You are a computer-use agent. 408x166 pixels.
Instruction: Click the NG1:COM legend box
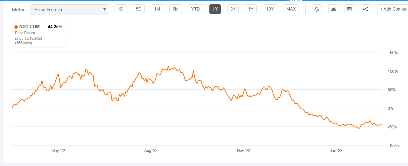(39, 35)
